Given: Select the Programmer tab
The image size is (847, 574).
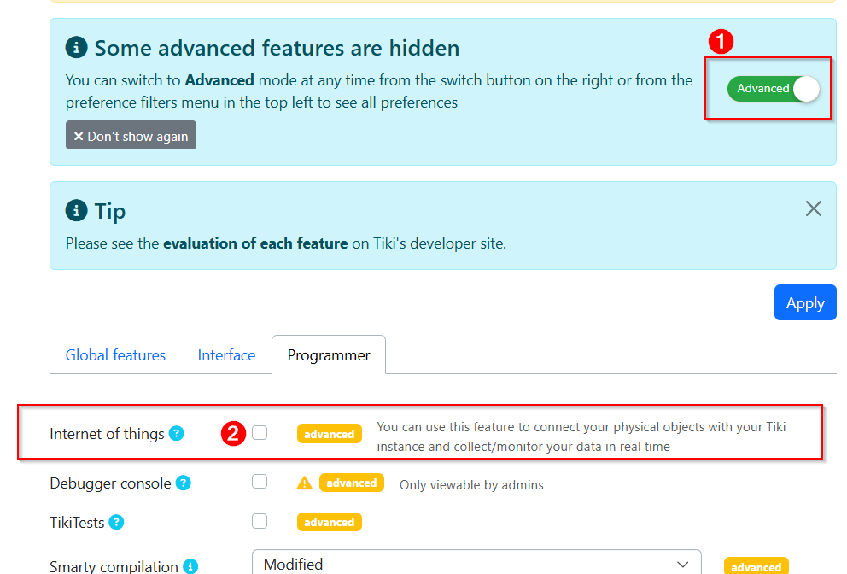Looking at the screenshot, I should click(329, 355).
